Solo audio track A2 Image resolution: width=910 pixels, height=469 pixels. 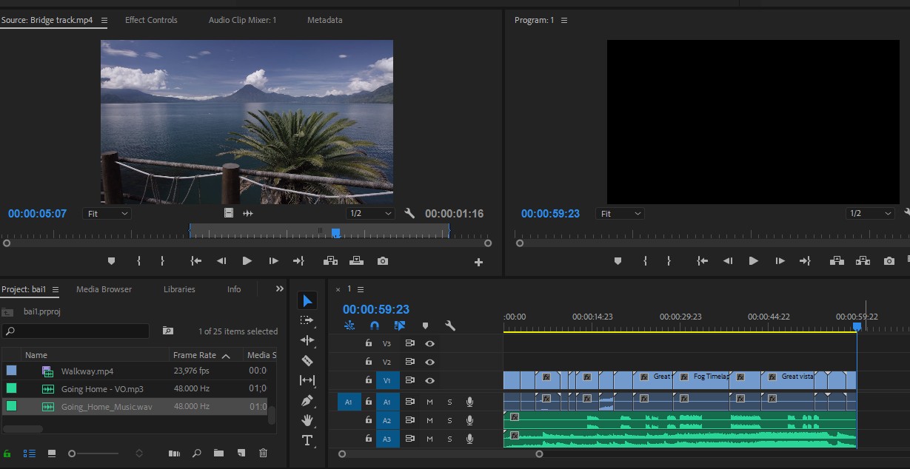pyautogui.click(x=449, y=420)
